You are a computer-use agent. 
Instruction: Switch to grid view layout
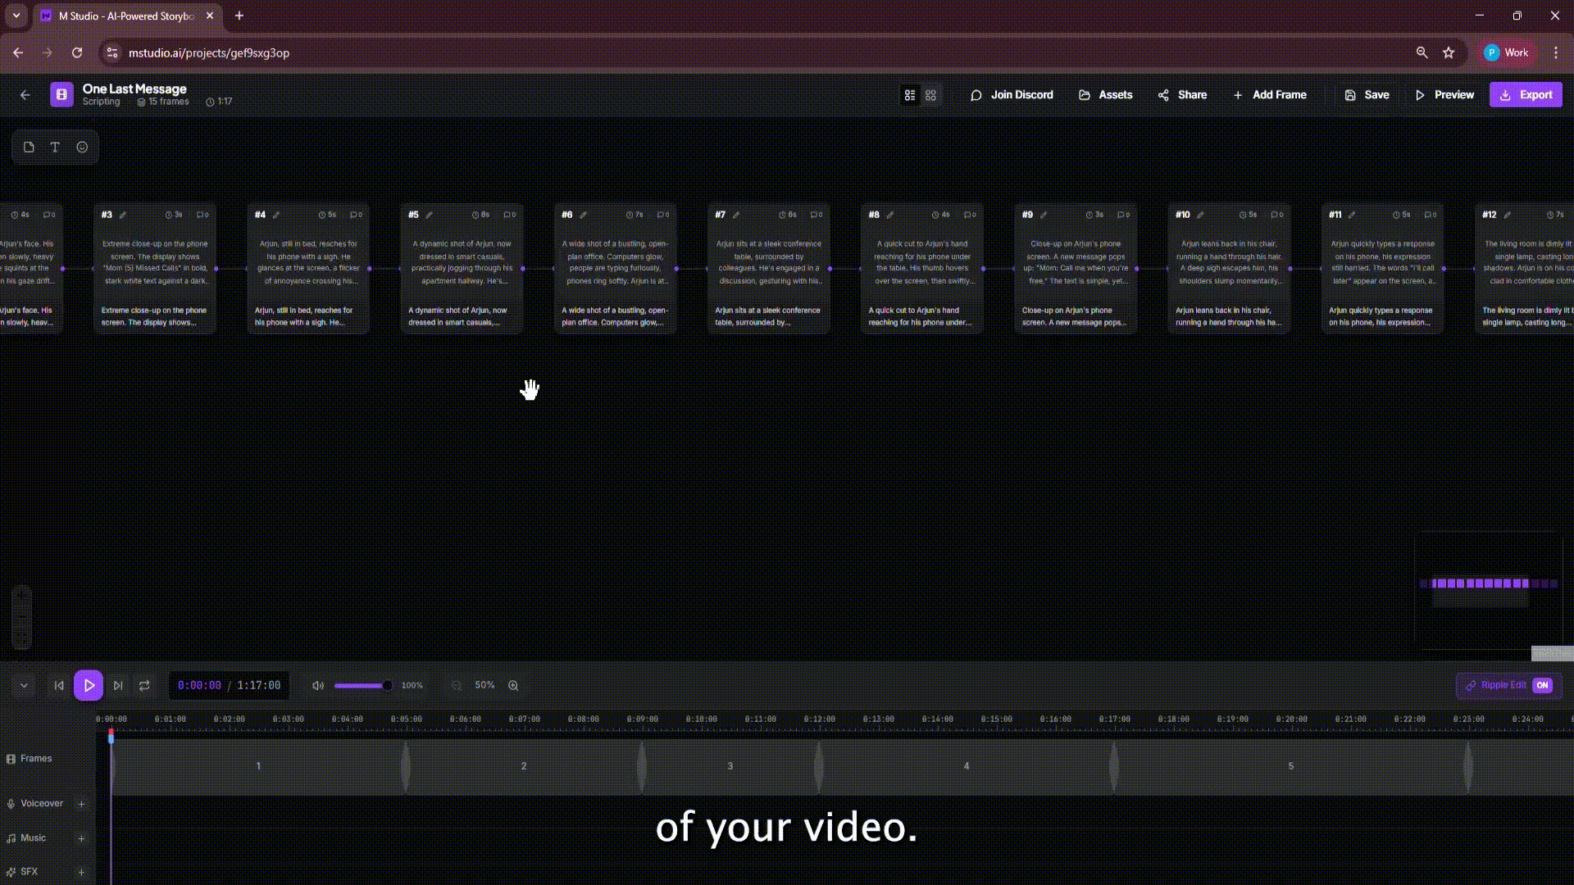point(930,95)
